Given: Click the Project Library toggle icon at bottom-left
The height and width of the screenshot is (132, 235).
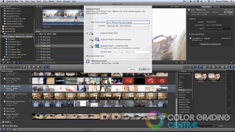Looking at the screenshot, I should [4, 129].
